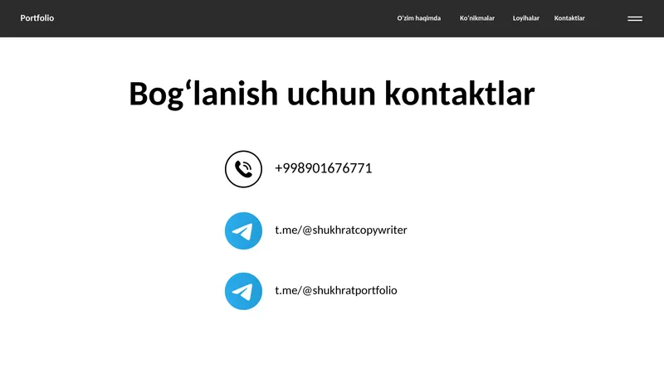The image size is (664, 373).
Task: Open Telegram icon beside shukhratcopywriter
Action: point(243,231)
